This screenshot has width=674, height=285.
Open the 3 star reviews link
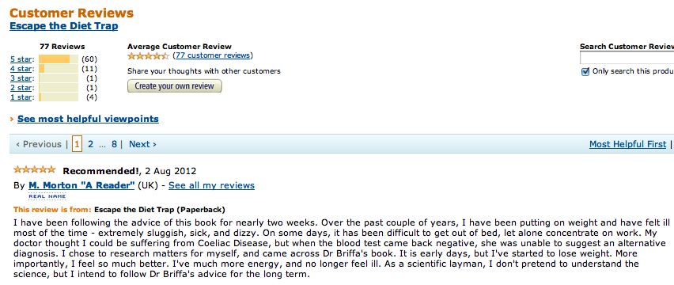tap(21, 78)
